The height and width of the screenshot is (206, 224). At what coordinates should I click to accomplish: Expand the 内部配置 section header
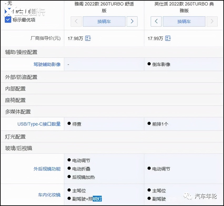pyautogui.click(x=112, y=88)
